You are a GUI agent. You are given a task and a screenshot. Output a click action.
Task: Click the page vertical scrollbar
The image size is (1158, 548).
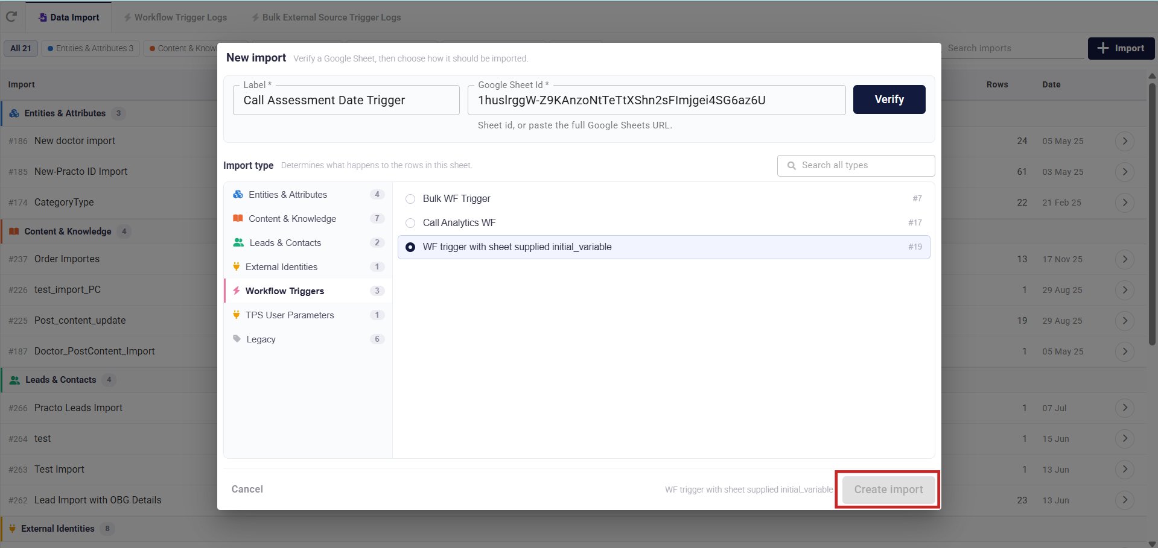(1151, 214)
